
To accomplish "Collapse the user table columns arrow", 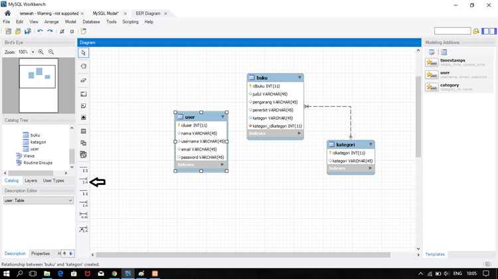I will [x=222, y=117].
